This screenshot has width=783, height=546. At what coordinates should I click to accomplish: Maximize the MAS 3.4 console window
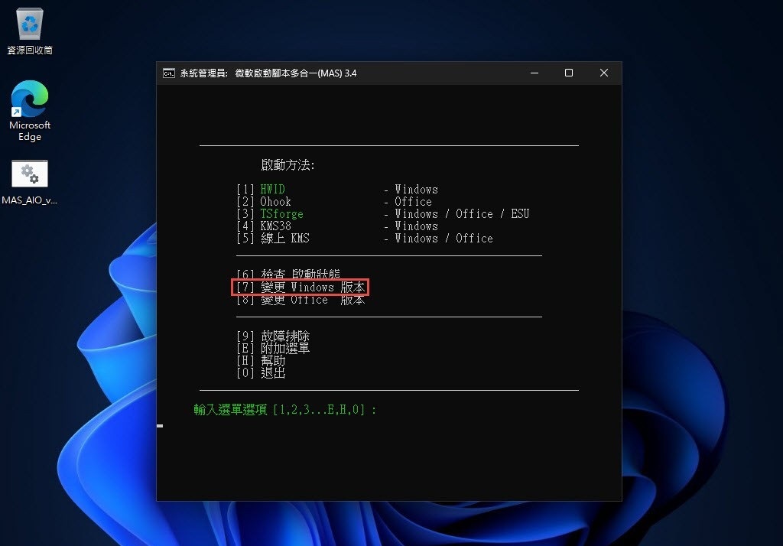click(569, 73)
